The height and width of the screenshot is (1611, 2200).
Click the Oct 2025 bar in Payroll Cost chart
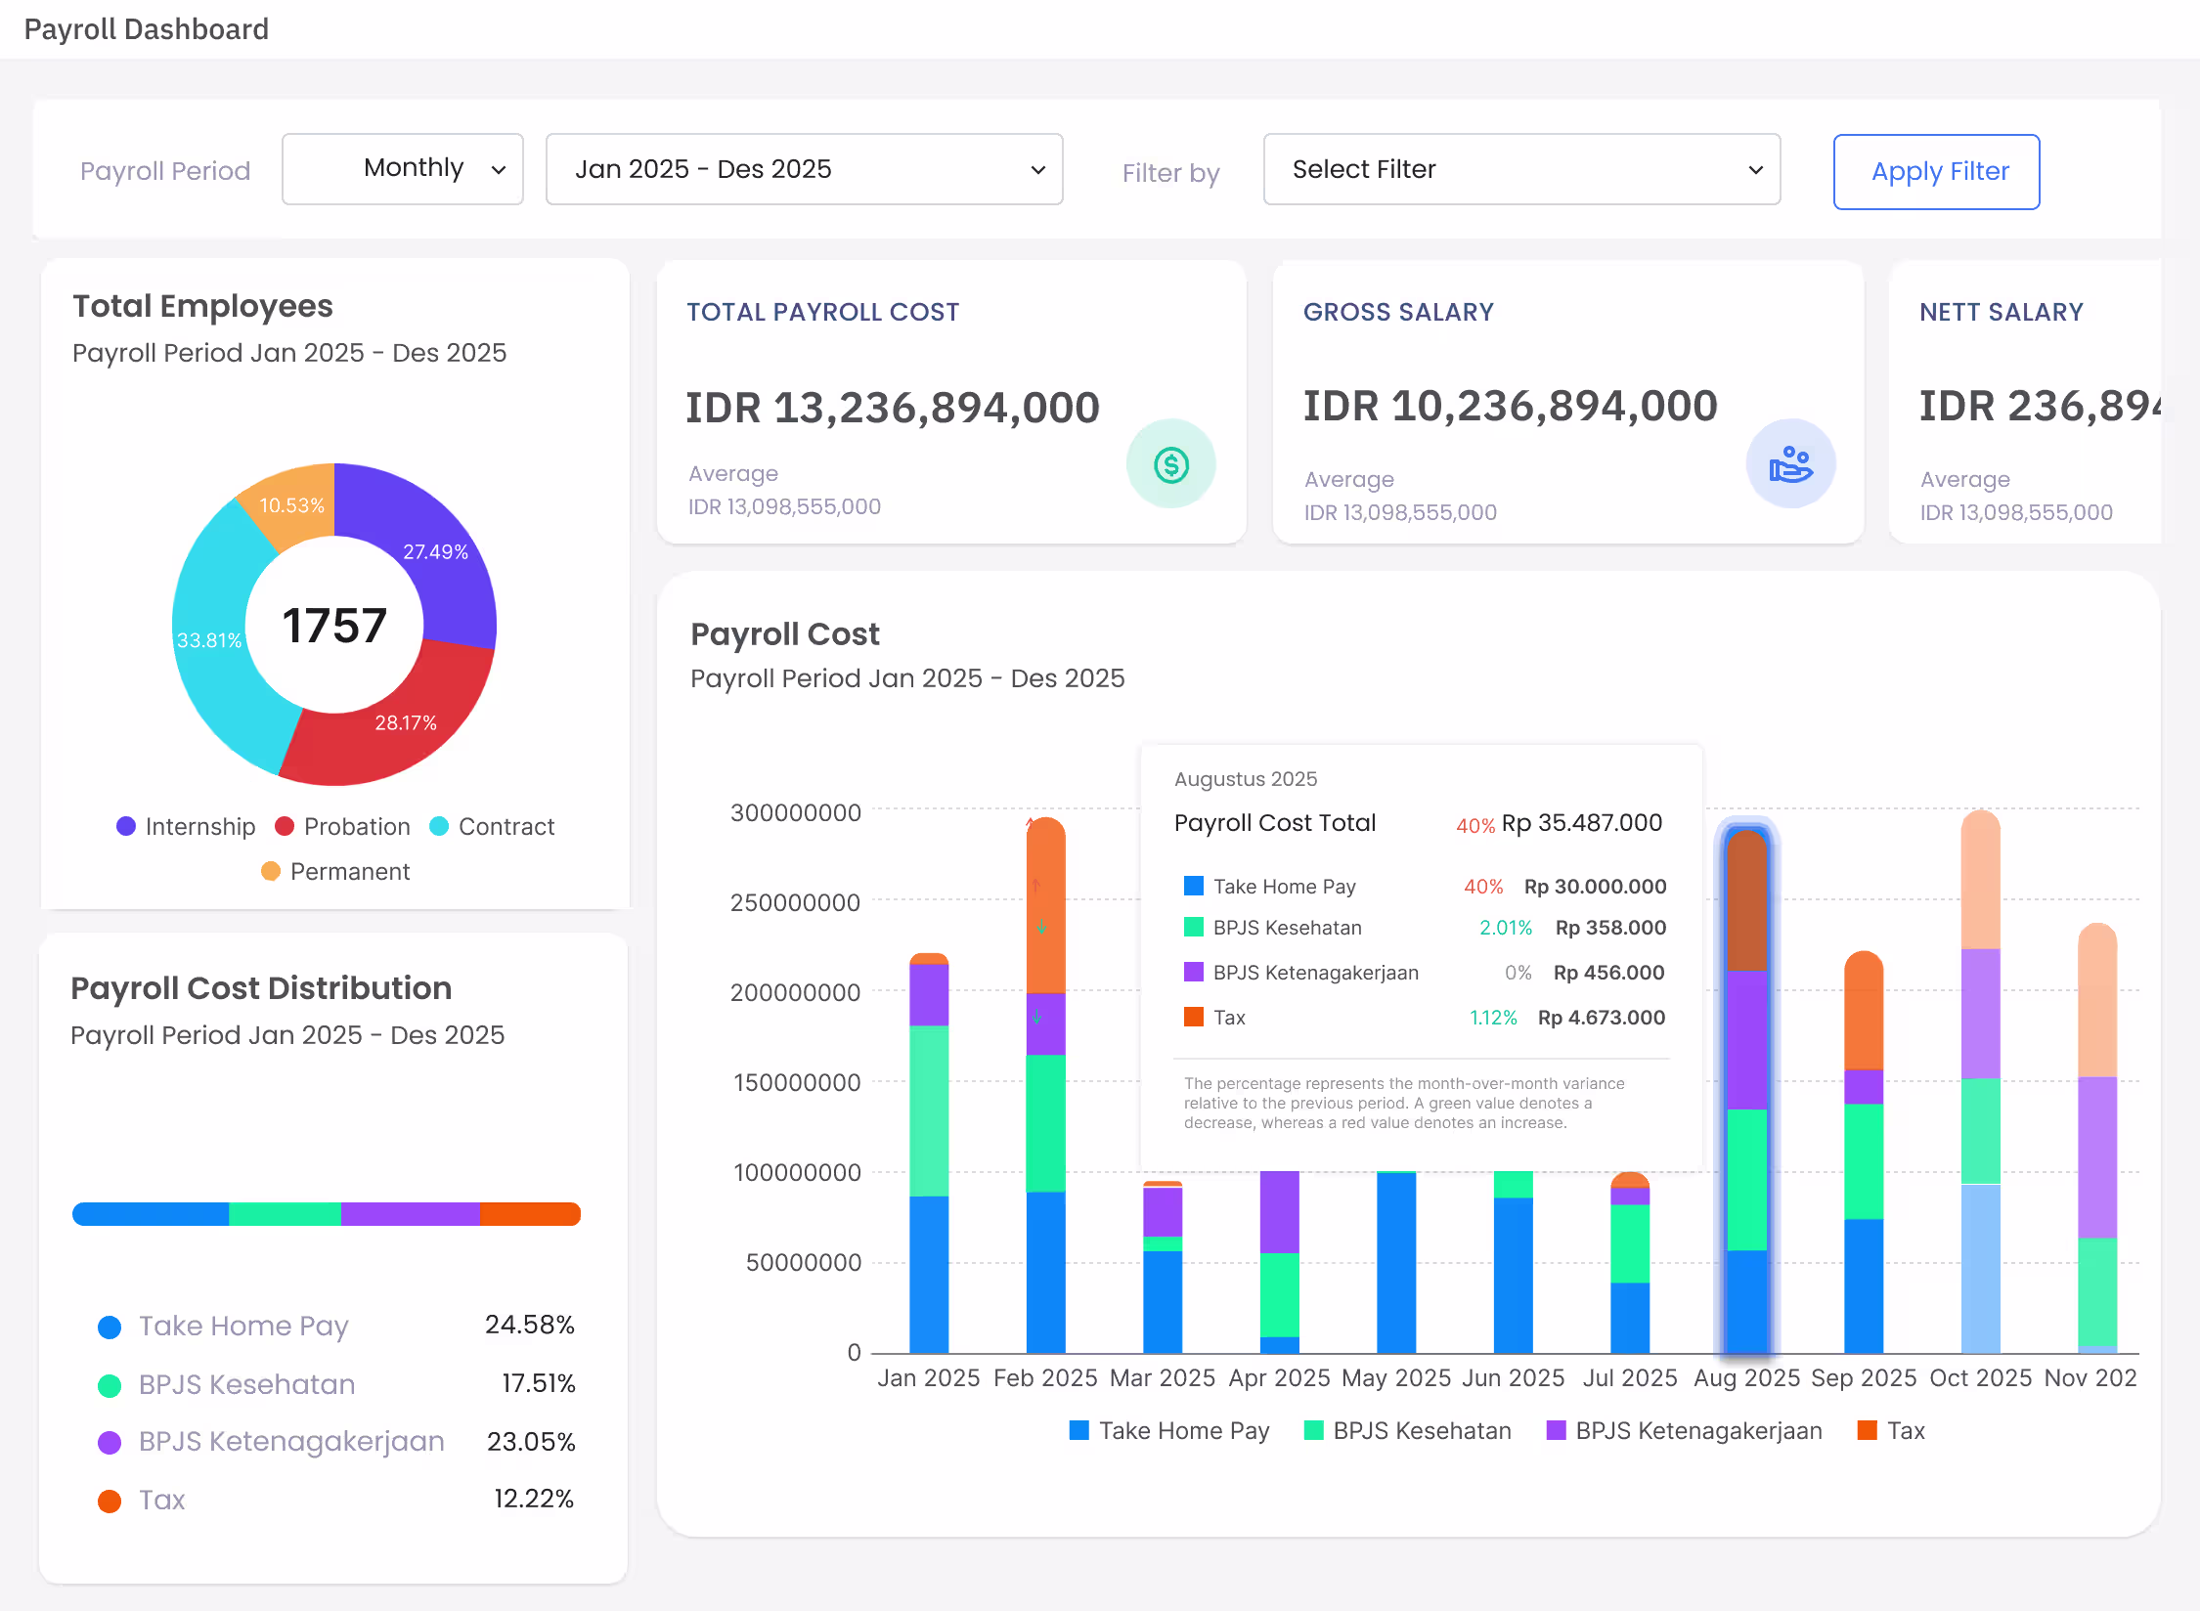tap(1981, 1081)
